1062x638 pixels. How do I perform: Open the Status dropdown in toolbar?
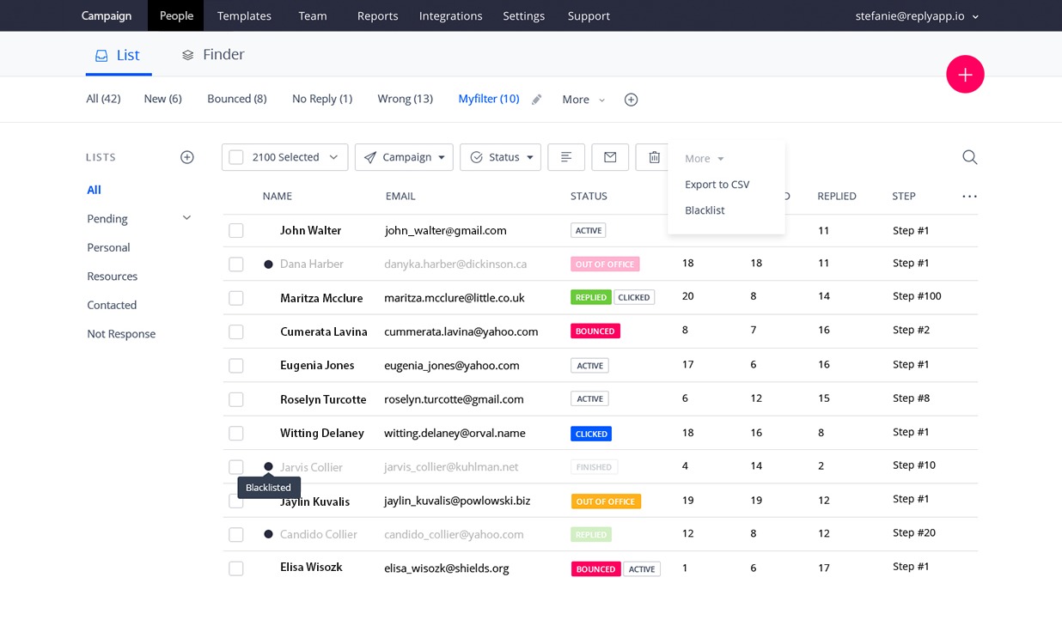point(501,157)
